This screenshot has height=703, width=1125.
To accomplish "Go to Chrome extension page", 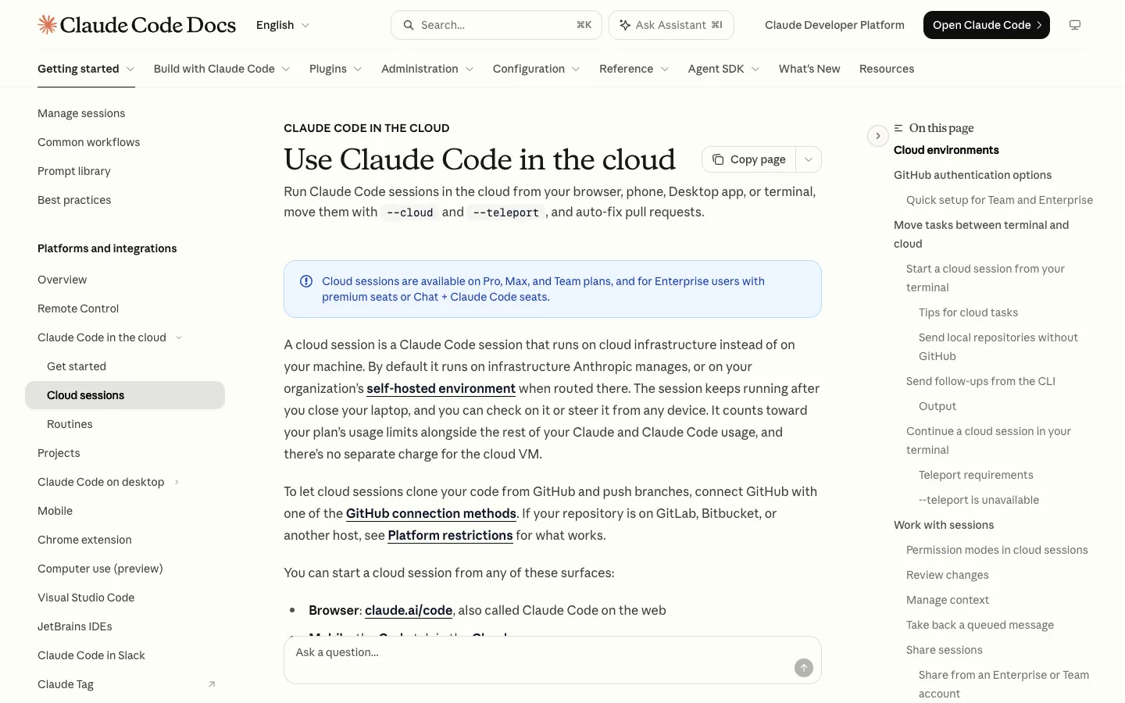I will [x=125, y=540].
